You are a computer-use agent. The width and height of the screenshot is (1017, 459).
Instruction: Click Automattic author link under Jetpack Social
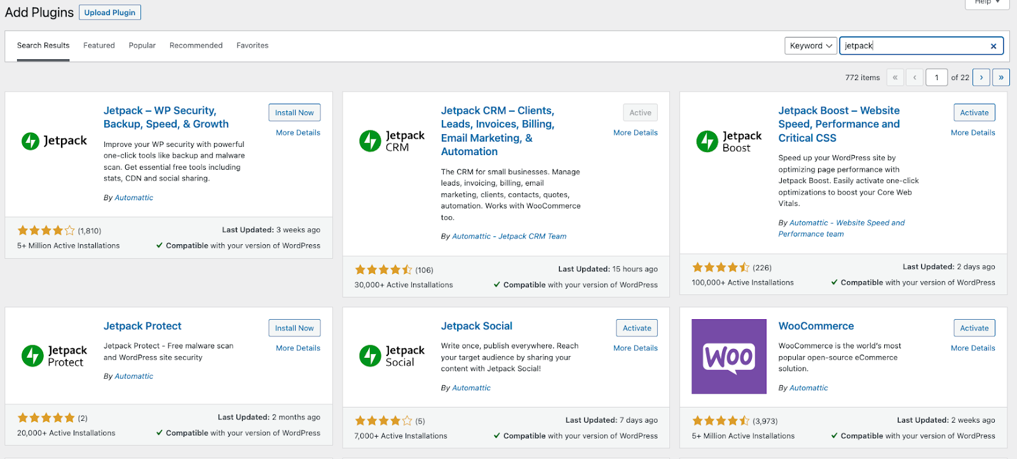coord(472,388)
